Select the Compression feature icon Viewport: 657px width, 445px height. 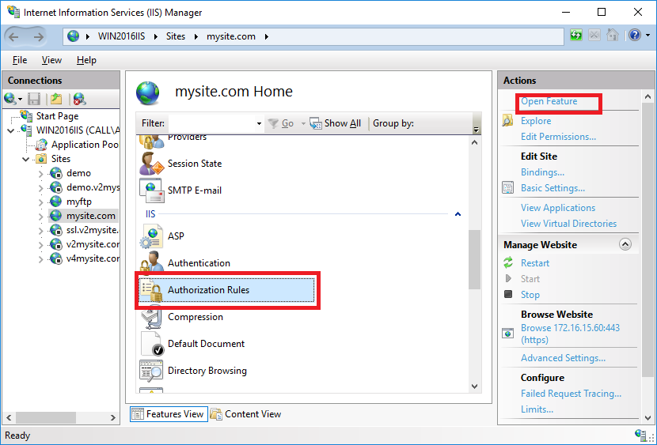tap(151, 317)
